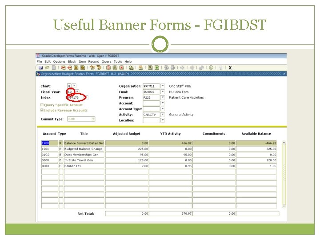Open the Account lookup dropdown arrow

163,103
